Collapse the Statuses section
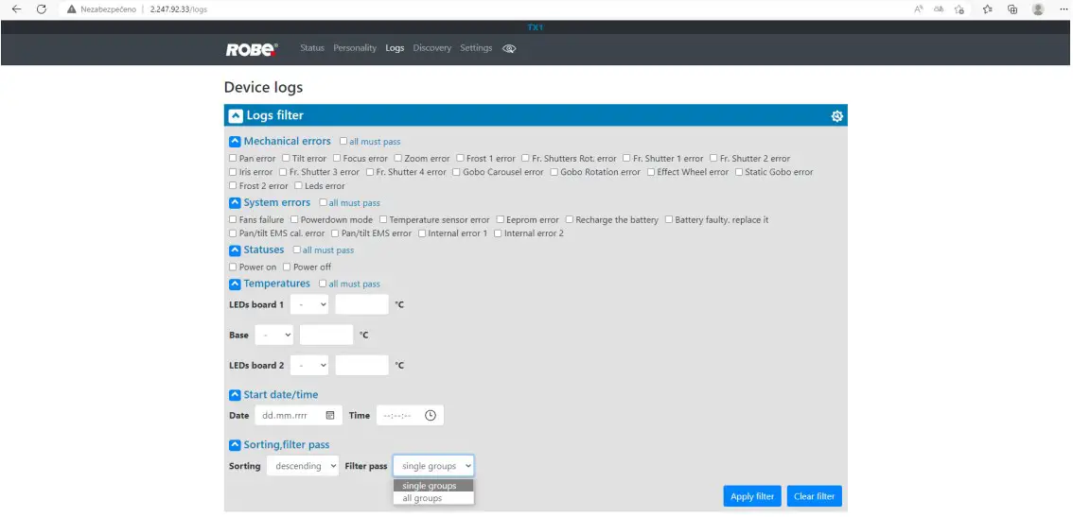Image resolution: width=1073 pixels, height=517 pixels. (x=235, y=250)
